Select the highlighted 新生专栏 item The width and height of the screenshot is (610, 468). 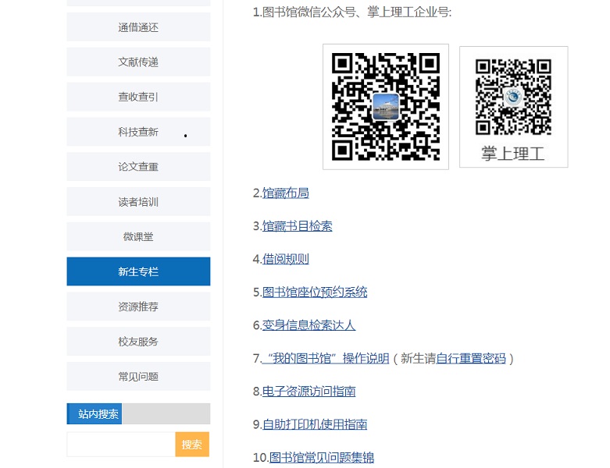(x=138, y=271)
